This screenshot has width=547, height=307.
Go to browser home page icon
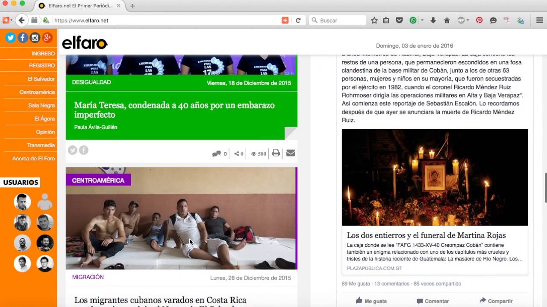447,20
